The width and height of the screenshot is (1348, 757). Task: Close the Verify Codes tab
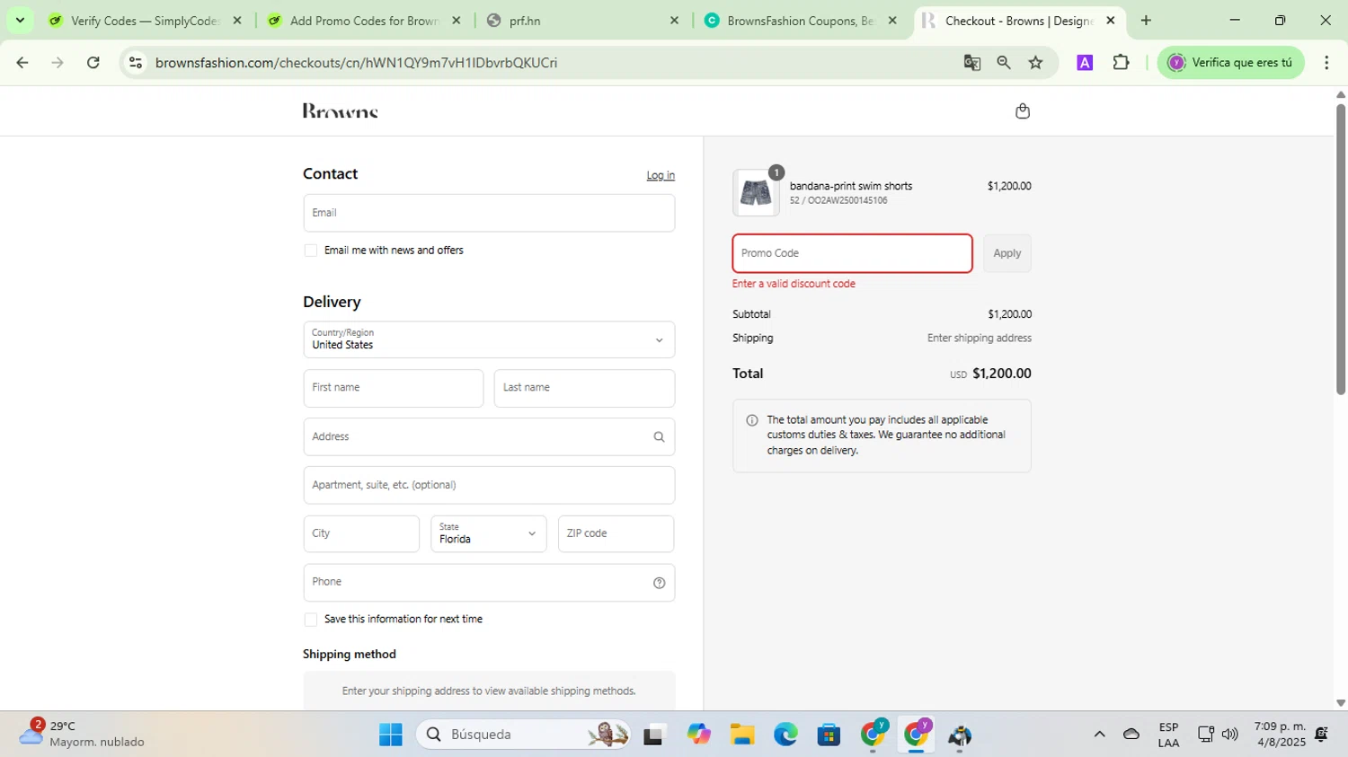[x=237, y=21]
